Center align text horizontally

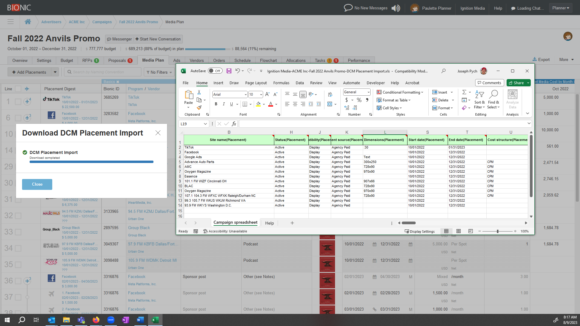click(295, 104)
